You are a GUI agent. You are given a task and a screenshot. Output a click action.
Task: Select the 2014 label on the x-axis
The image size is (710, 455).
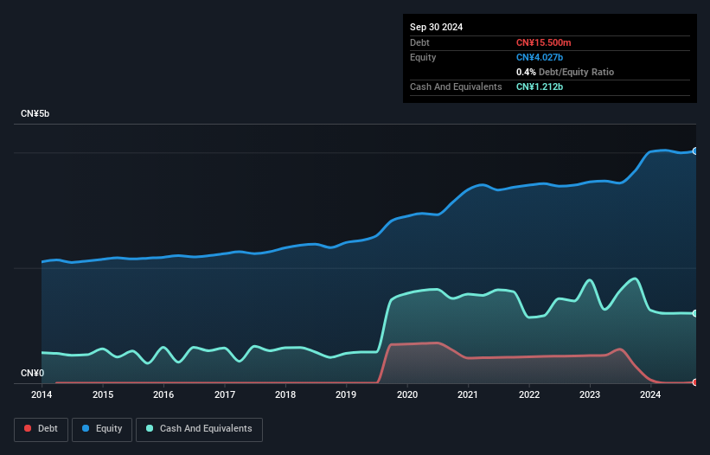pos(42,395)
